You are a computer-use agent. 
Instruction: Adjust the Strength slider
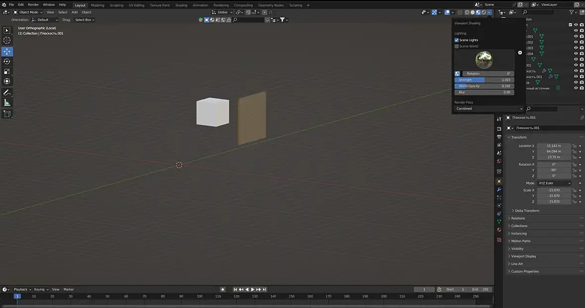(x=484, y=80)
